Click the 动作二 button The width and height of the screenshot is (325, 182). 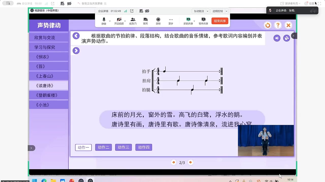click(x=104, y=147)
